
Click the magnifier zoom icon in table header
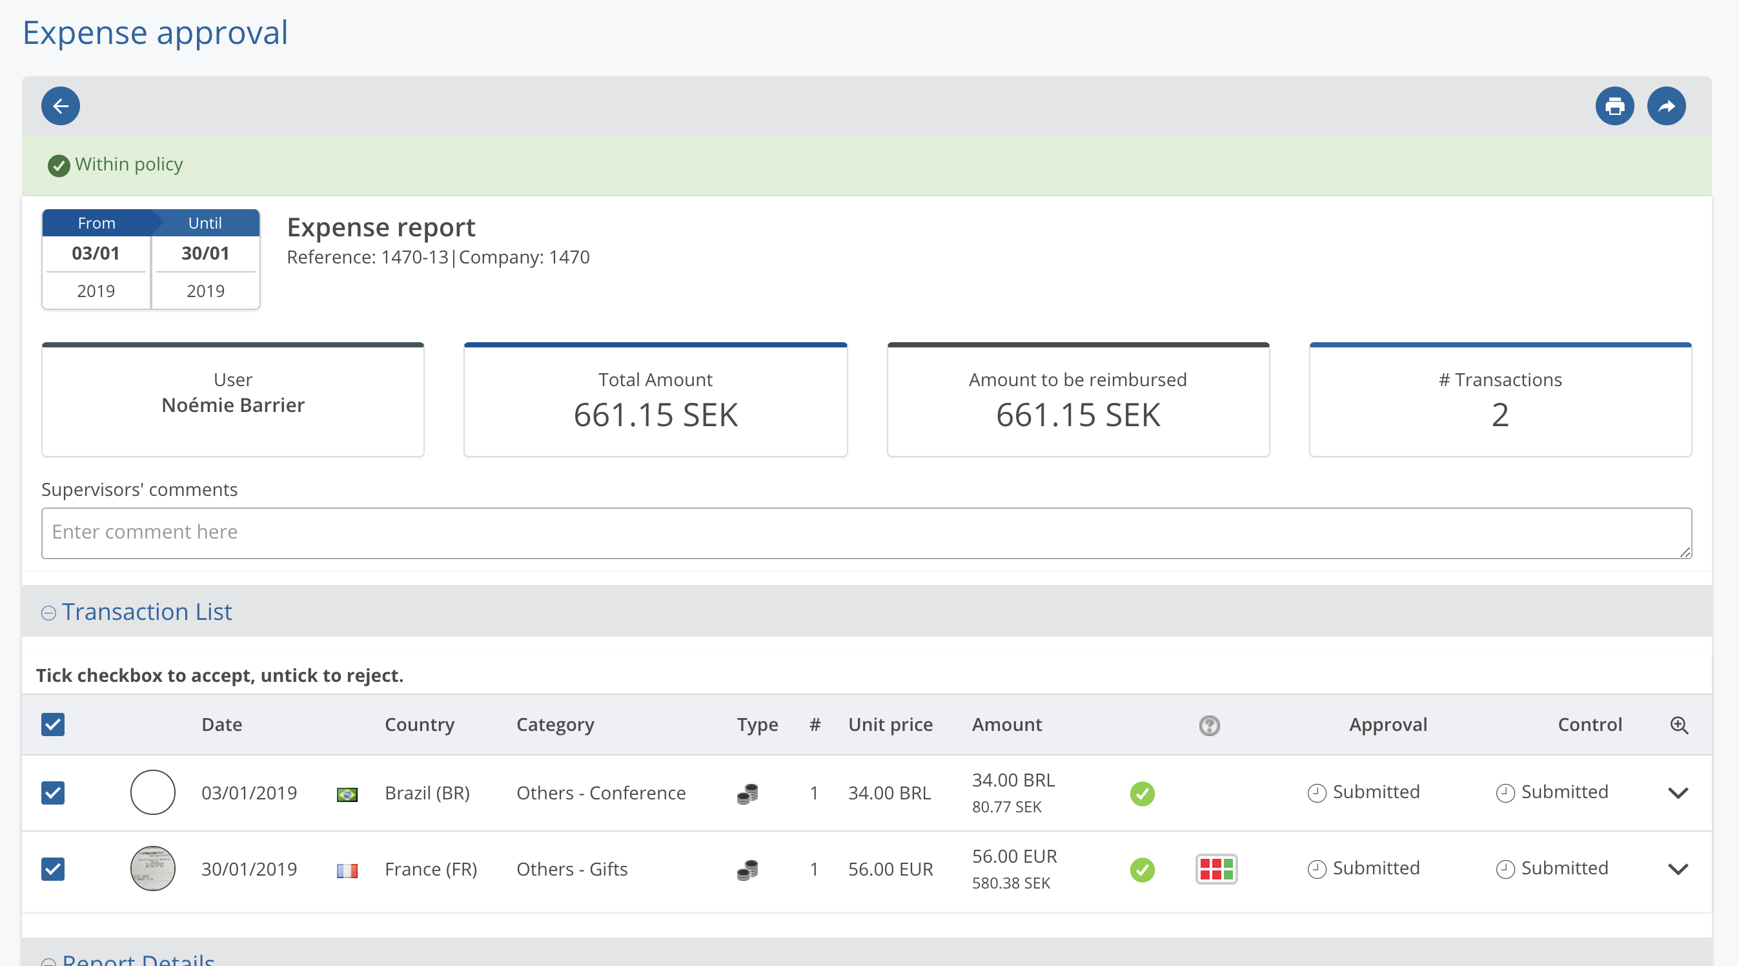(x=1679, y=725)
